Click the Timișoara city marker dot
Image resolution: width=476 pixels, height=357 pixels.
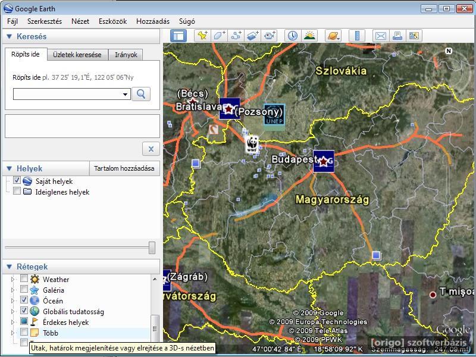tap(433, 294)
